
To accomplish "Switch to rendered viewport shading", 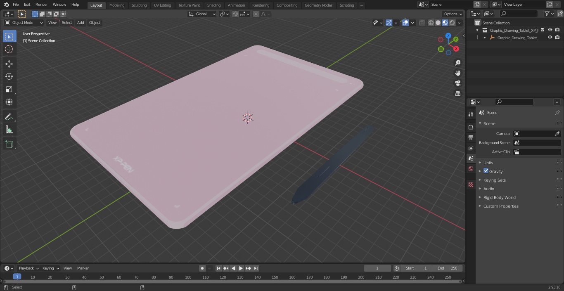I will 452,23.
